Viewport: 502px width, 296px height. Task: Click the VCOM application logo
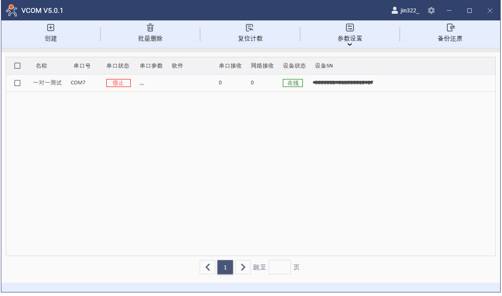point(12,10)
